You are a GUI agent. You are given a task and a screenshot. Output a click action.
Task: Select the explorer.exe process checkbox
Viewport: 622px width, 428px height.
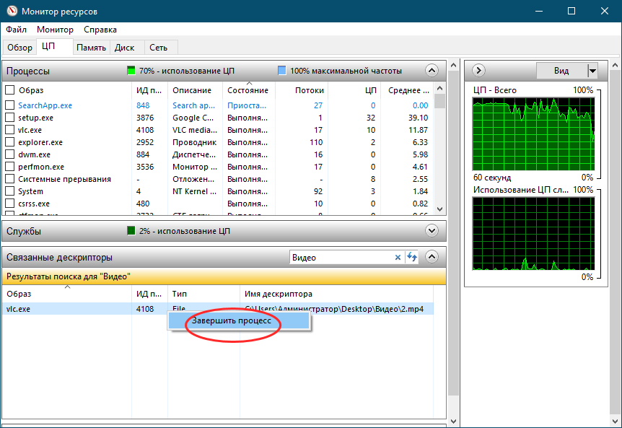[x=10, y=142]
